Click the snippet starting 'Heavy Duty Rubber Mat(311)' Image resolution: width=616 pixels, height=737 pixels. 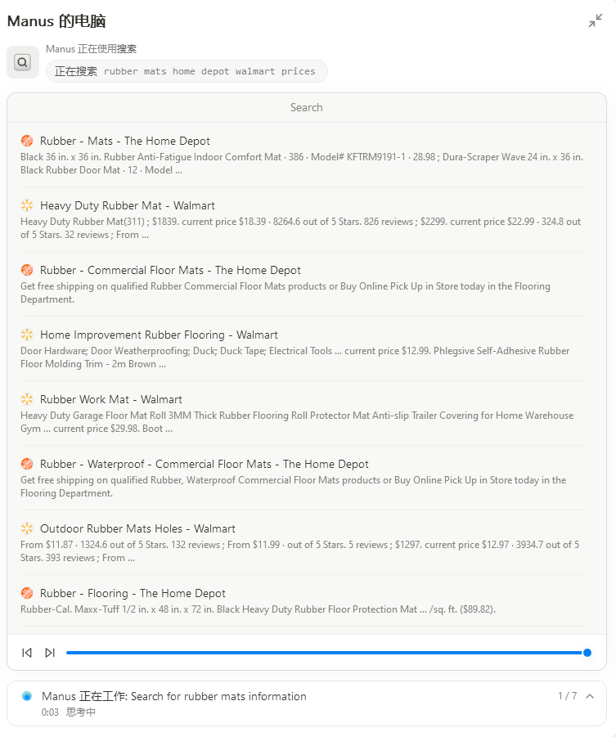(300, 228)
